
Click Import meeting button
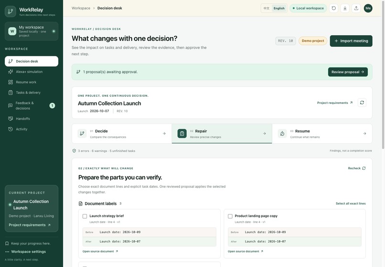[351, 41]
